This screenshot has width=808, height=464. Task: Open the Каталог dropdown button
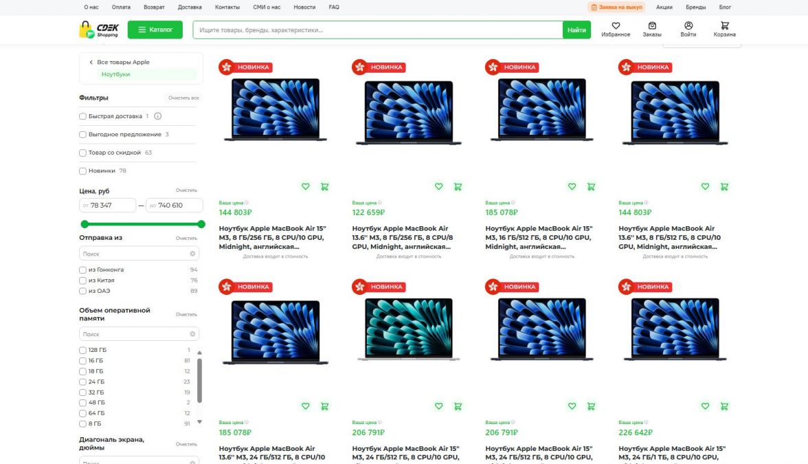coord(155,30)
